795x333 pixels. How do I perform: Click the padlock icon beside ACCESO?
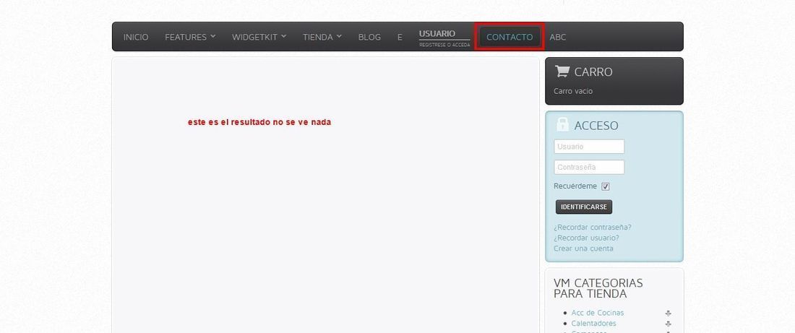[x=562, y=125]
